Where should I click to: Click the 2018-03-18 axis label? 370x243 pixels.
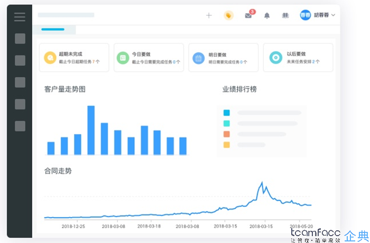pyautogui.click(x=149, y=226)
